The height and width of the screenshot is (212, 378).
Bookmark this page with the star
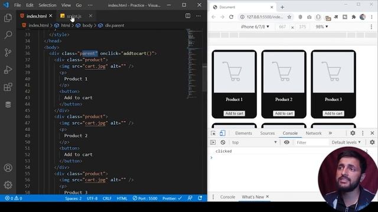tap(289, 17)
